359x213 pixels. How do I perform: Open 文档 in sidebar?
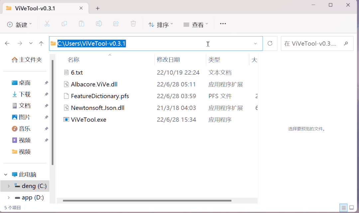[x=21, y=106]
